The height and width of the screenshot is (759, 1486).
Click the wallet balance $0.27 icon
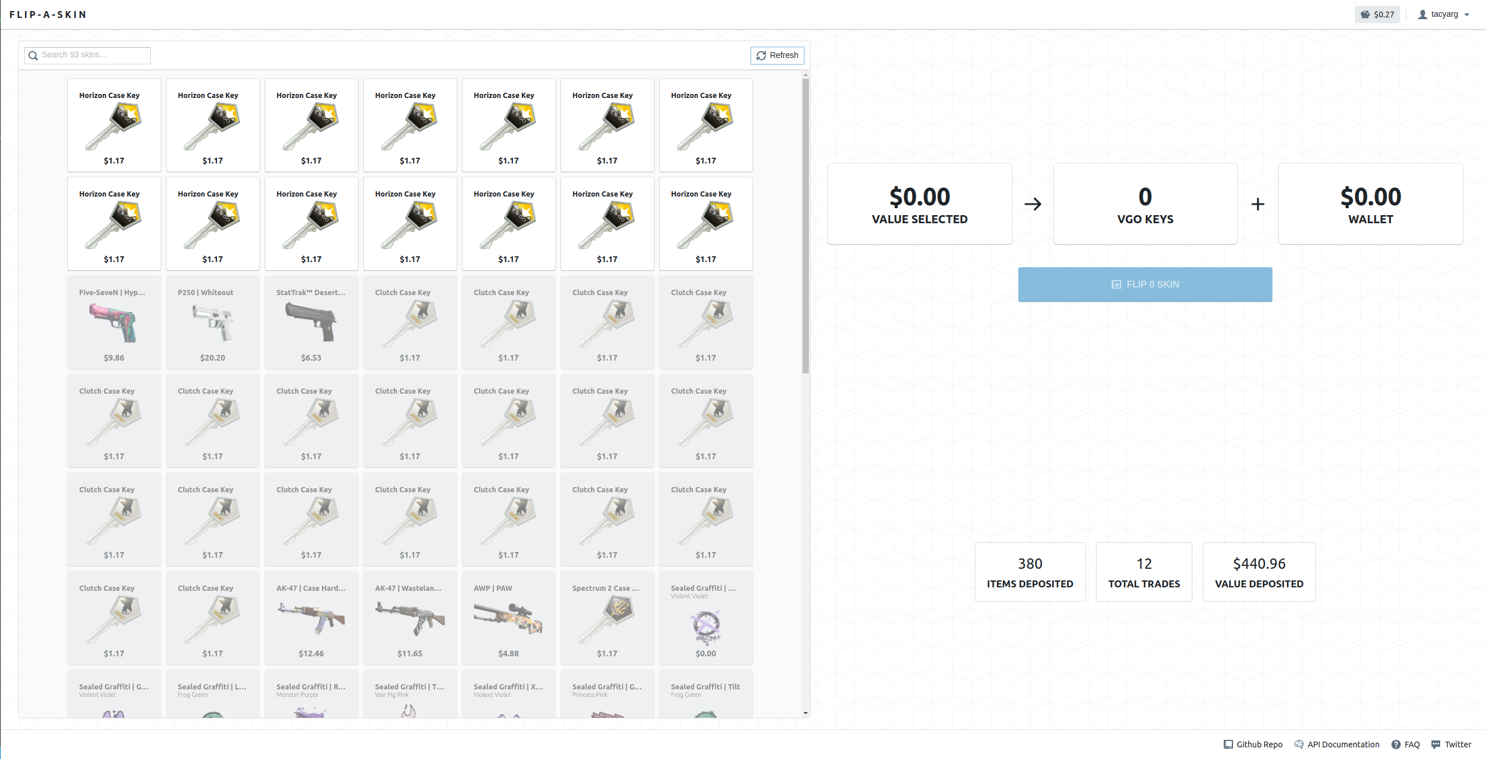1365,14
